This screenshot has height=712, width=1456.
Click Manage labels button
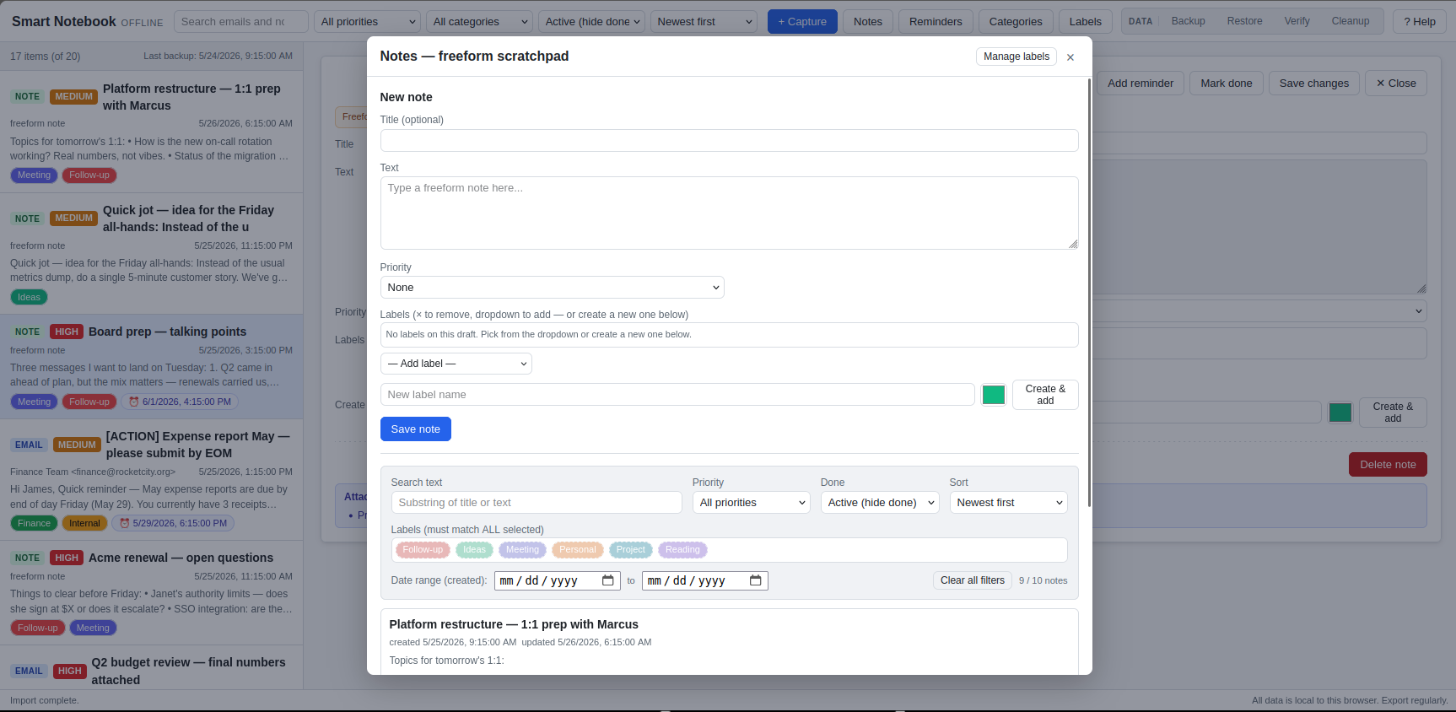[1017, 57]
